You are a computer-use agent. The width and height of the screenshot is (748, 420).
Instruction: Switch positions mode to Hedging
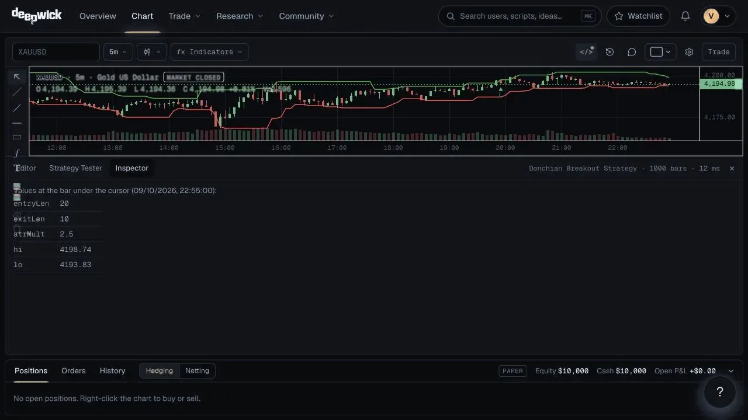pos(160,371)
